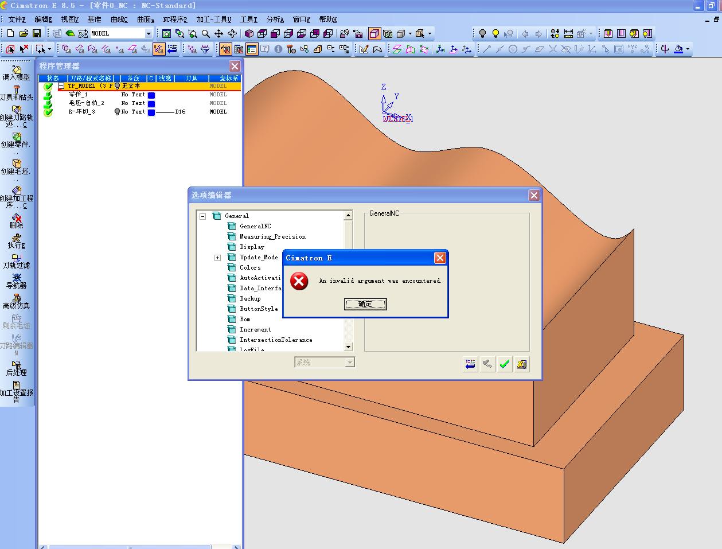Collapse the General node in options tree
The width and height of the screenshot is (722, 549).
(202, 216)
